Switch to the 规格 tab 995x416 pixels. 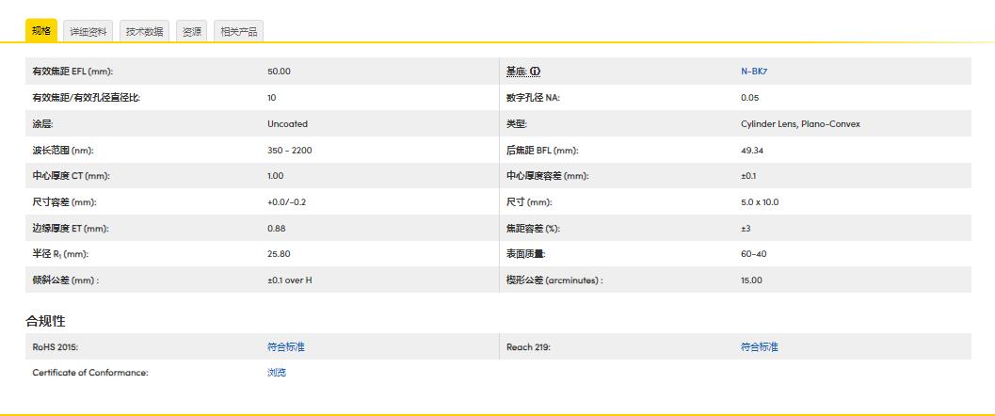click(41, 31)
